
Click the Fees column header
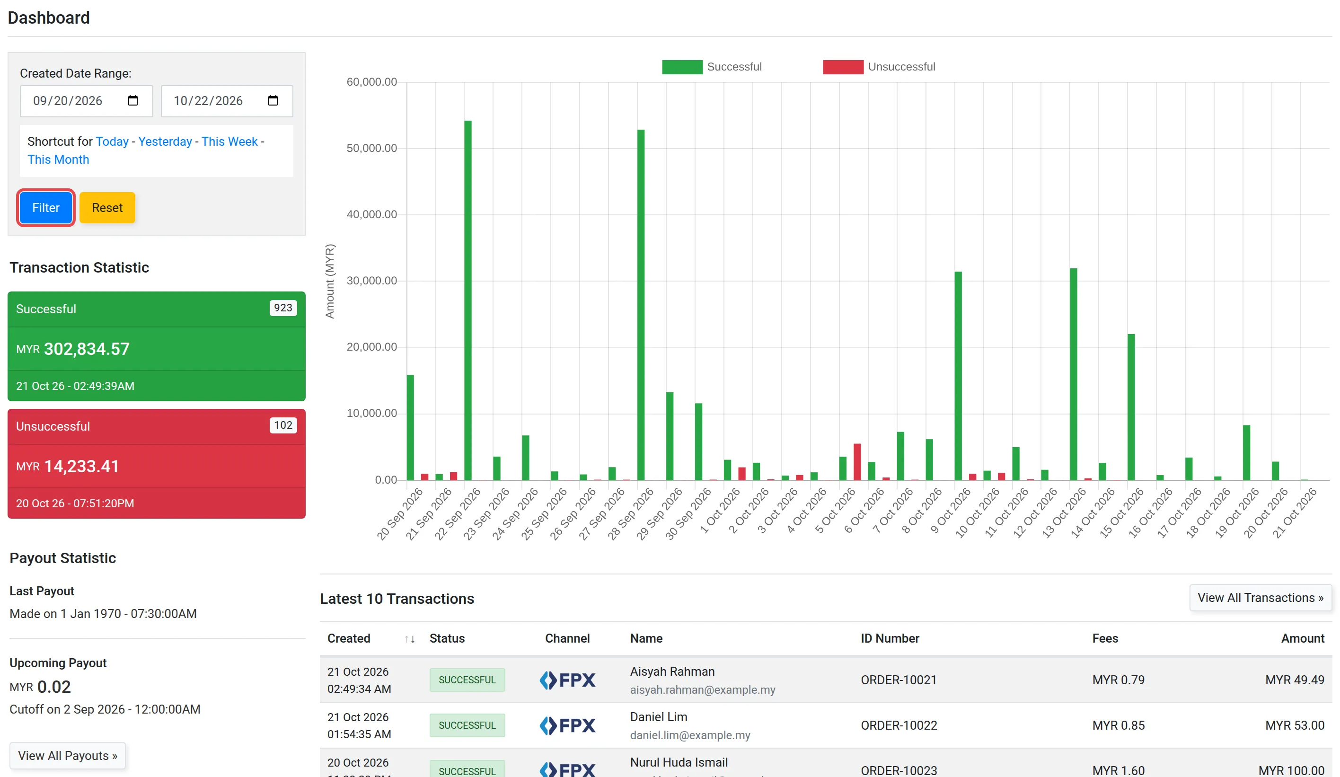click(x=1105, y=639)
